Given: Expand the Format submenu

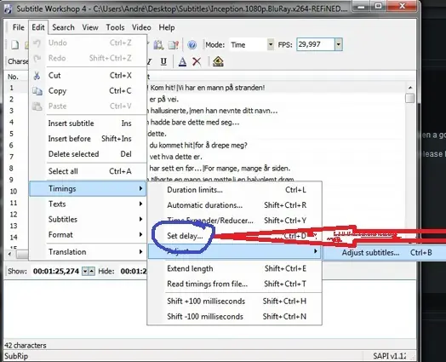Looking at the screenshot, I should click(x=88, y=235).
